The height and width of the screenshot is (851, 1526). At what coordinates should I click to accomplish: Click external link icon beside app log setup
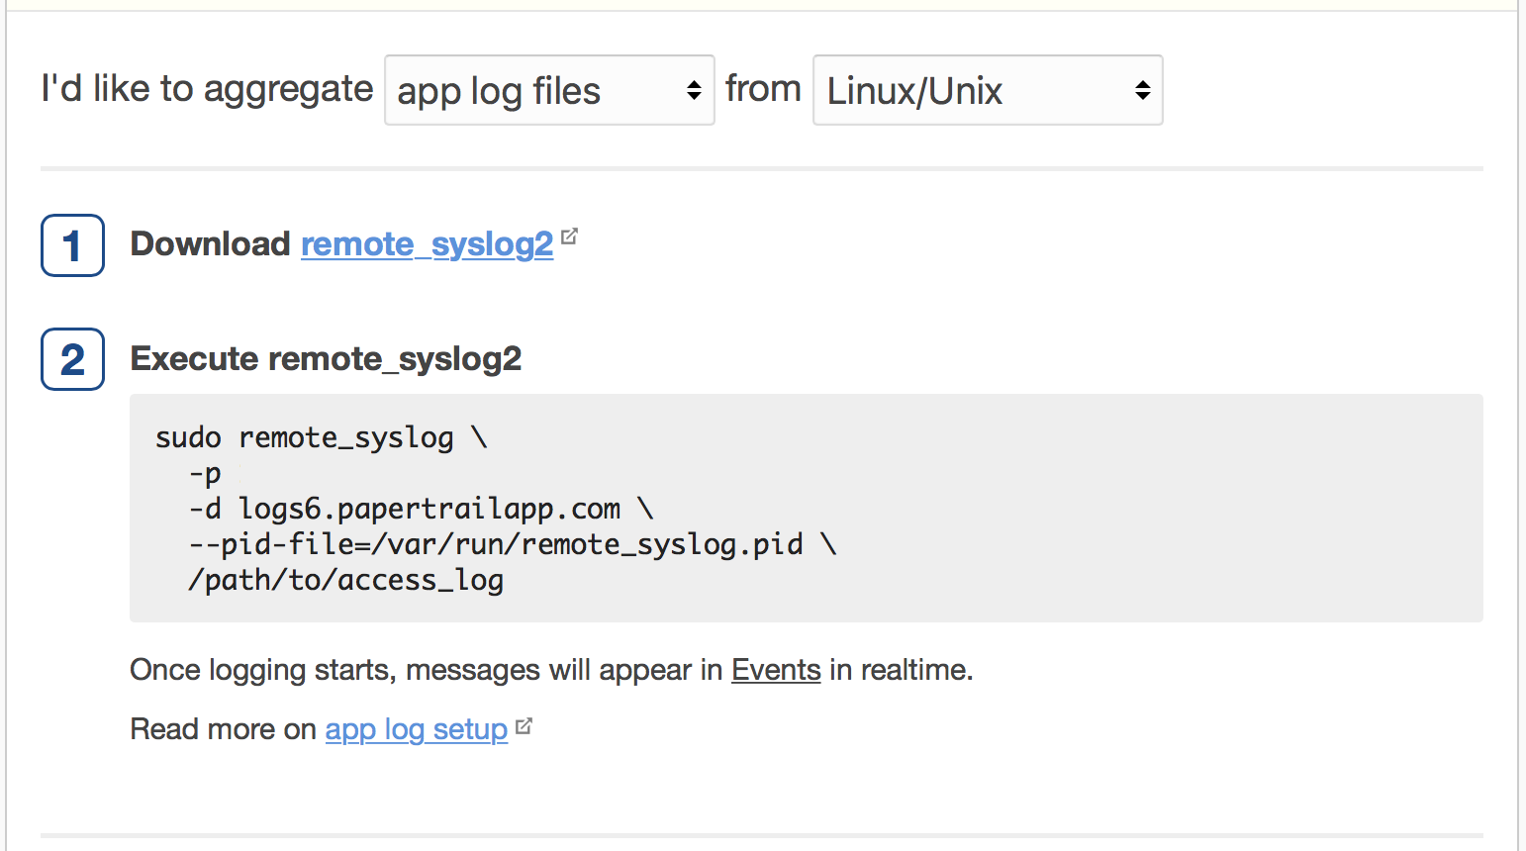point(524,726)
